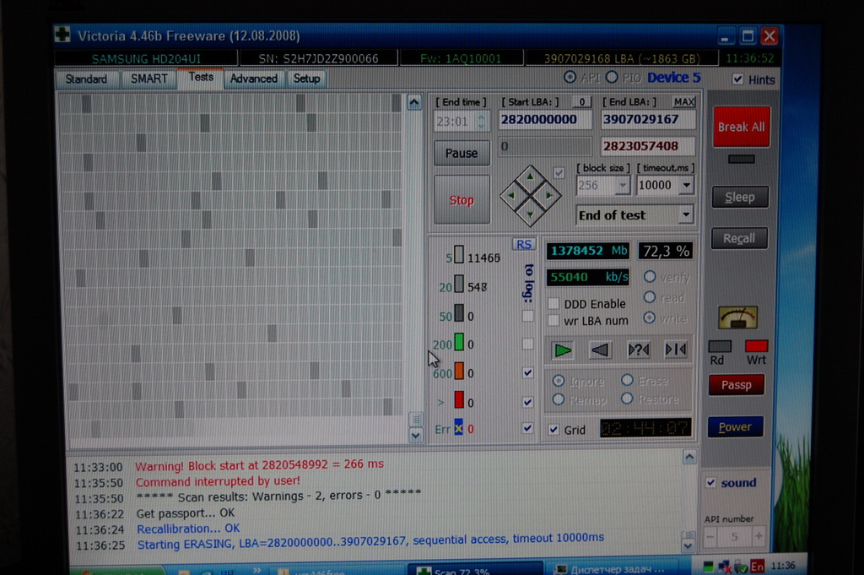Click the green forward scan arrow
Viewport: 864px width, 575px height.
563,350
